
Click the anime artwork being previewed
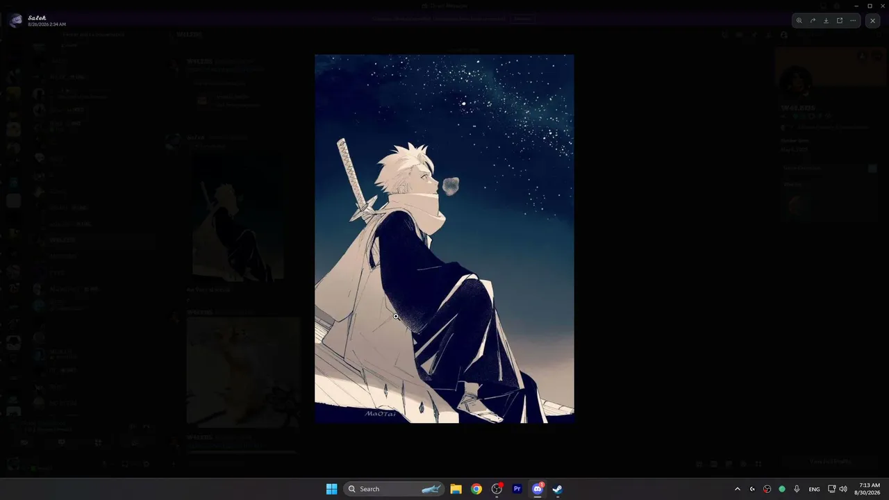444,239
